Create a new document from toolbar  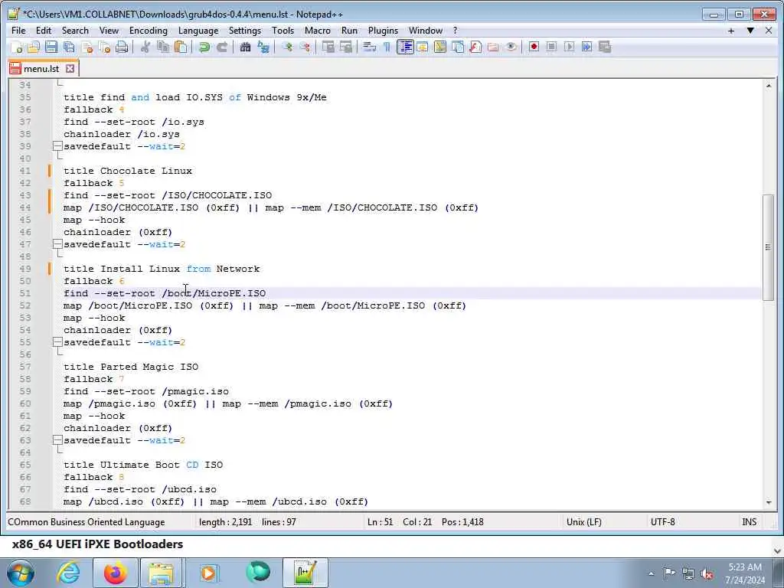17,47
